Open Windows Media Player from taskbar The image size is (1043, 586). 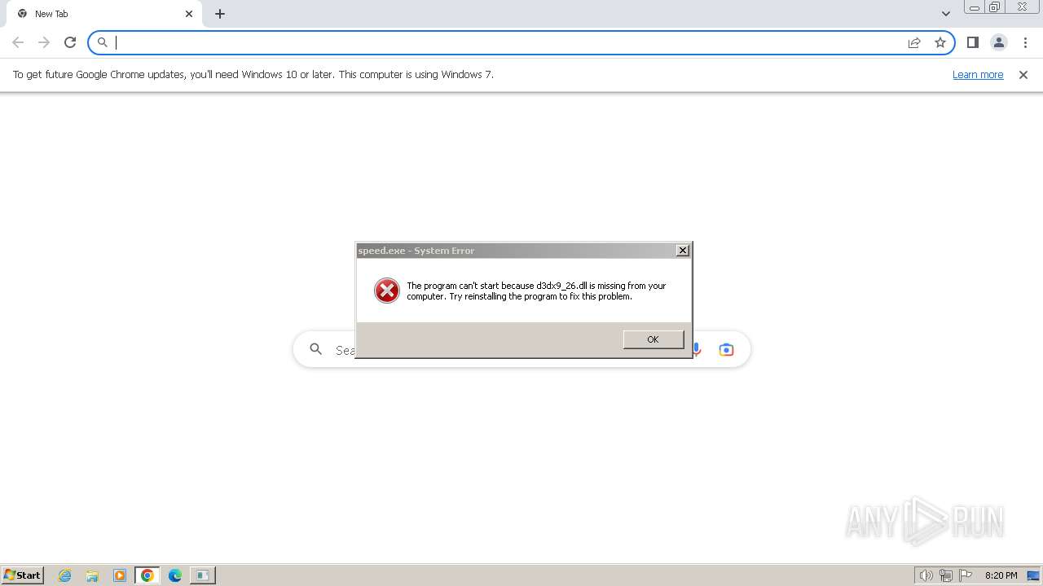(120, 575)
